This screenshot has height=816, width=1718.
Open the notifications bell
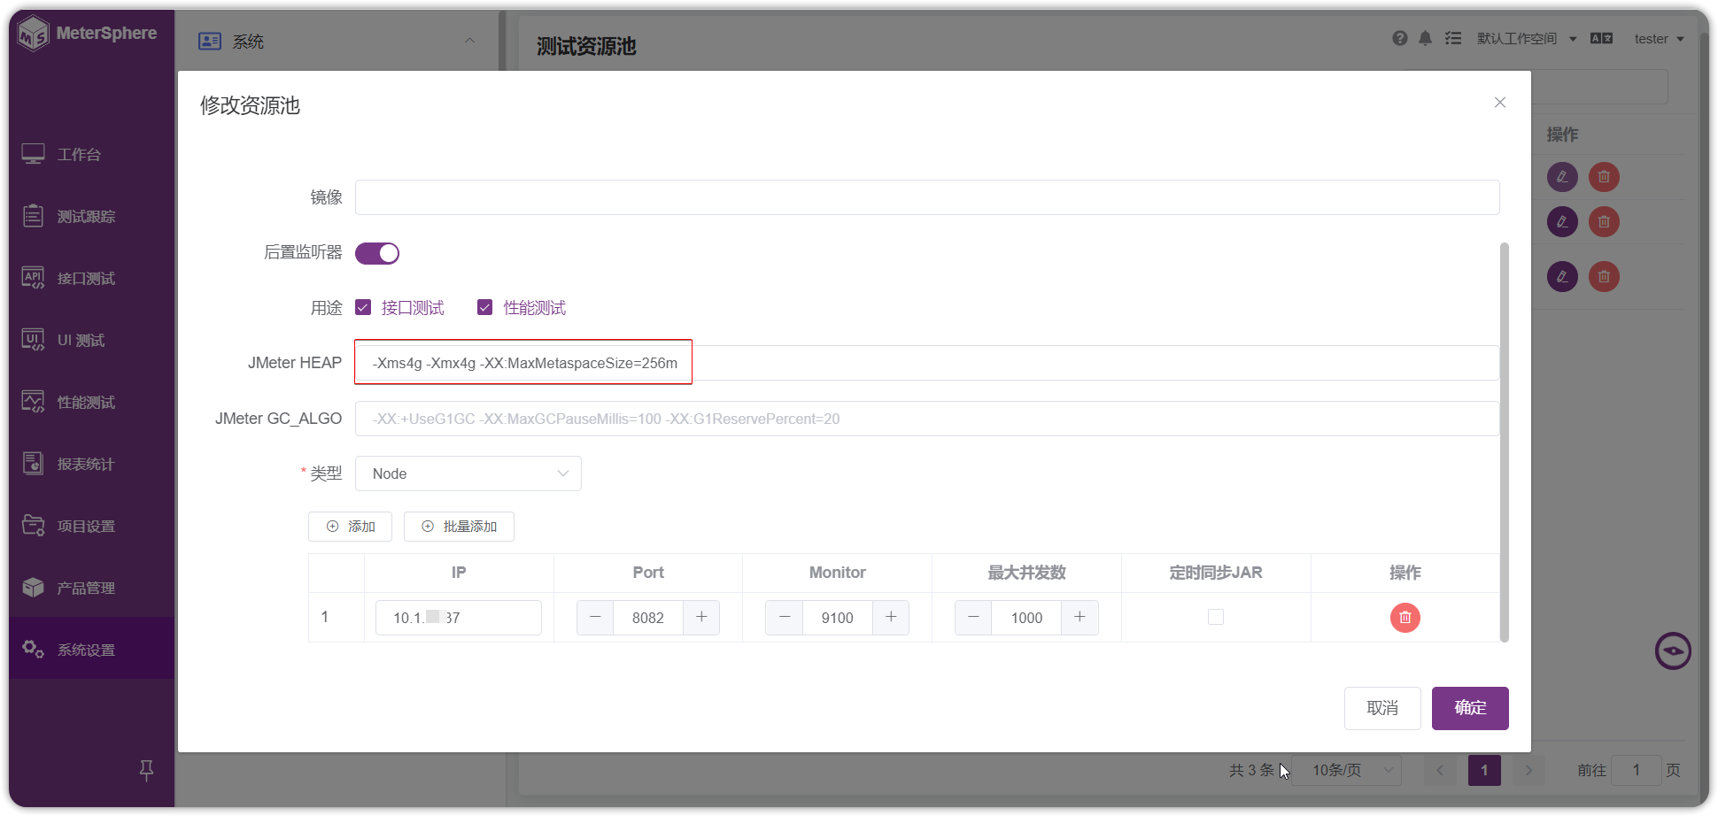(1425, 38)
